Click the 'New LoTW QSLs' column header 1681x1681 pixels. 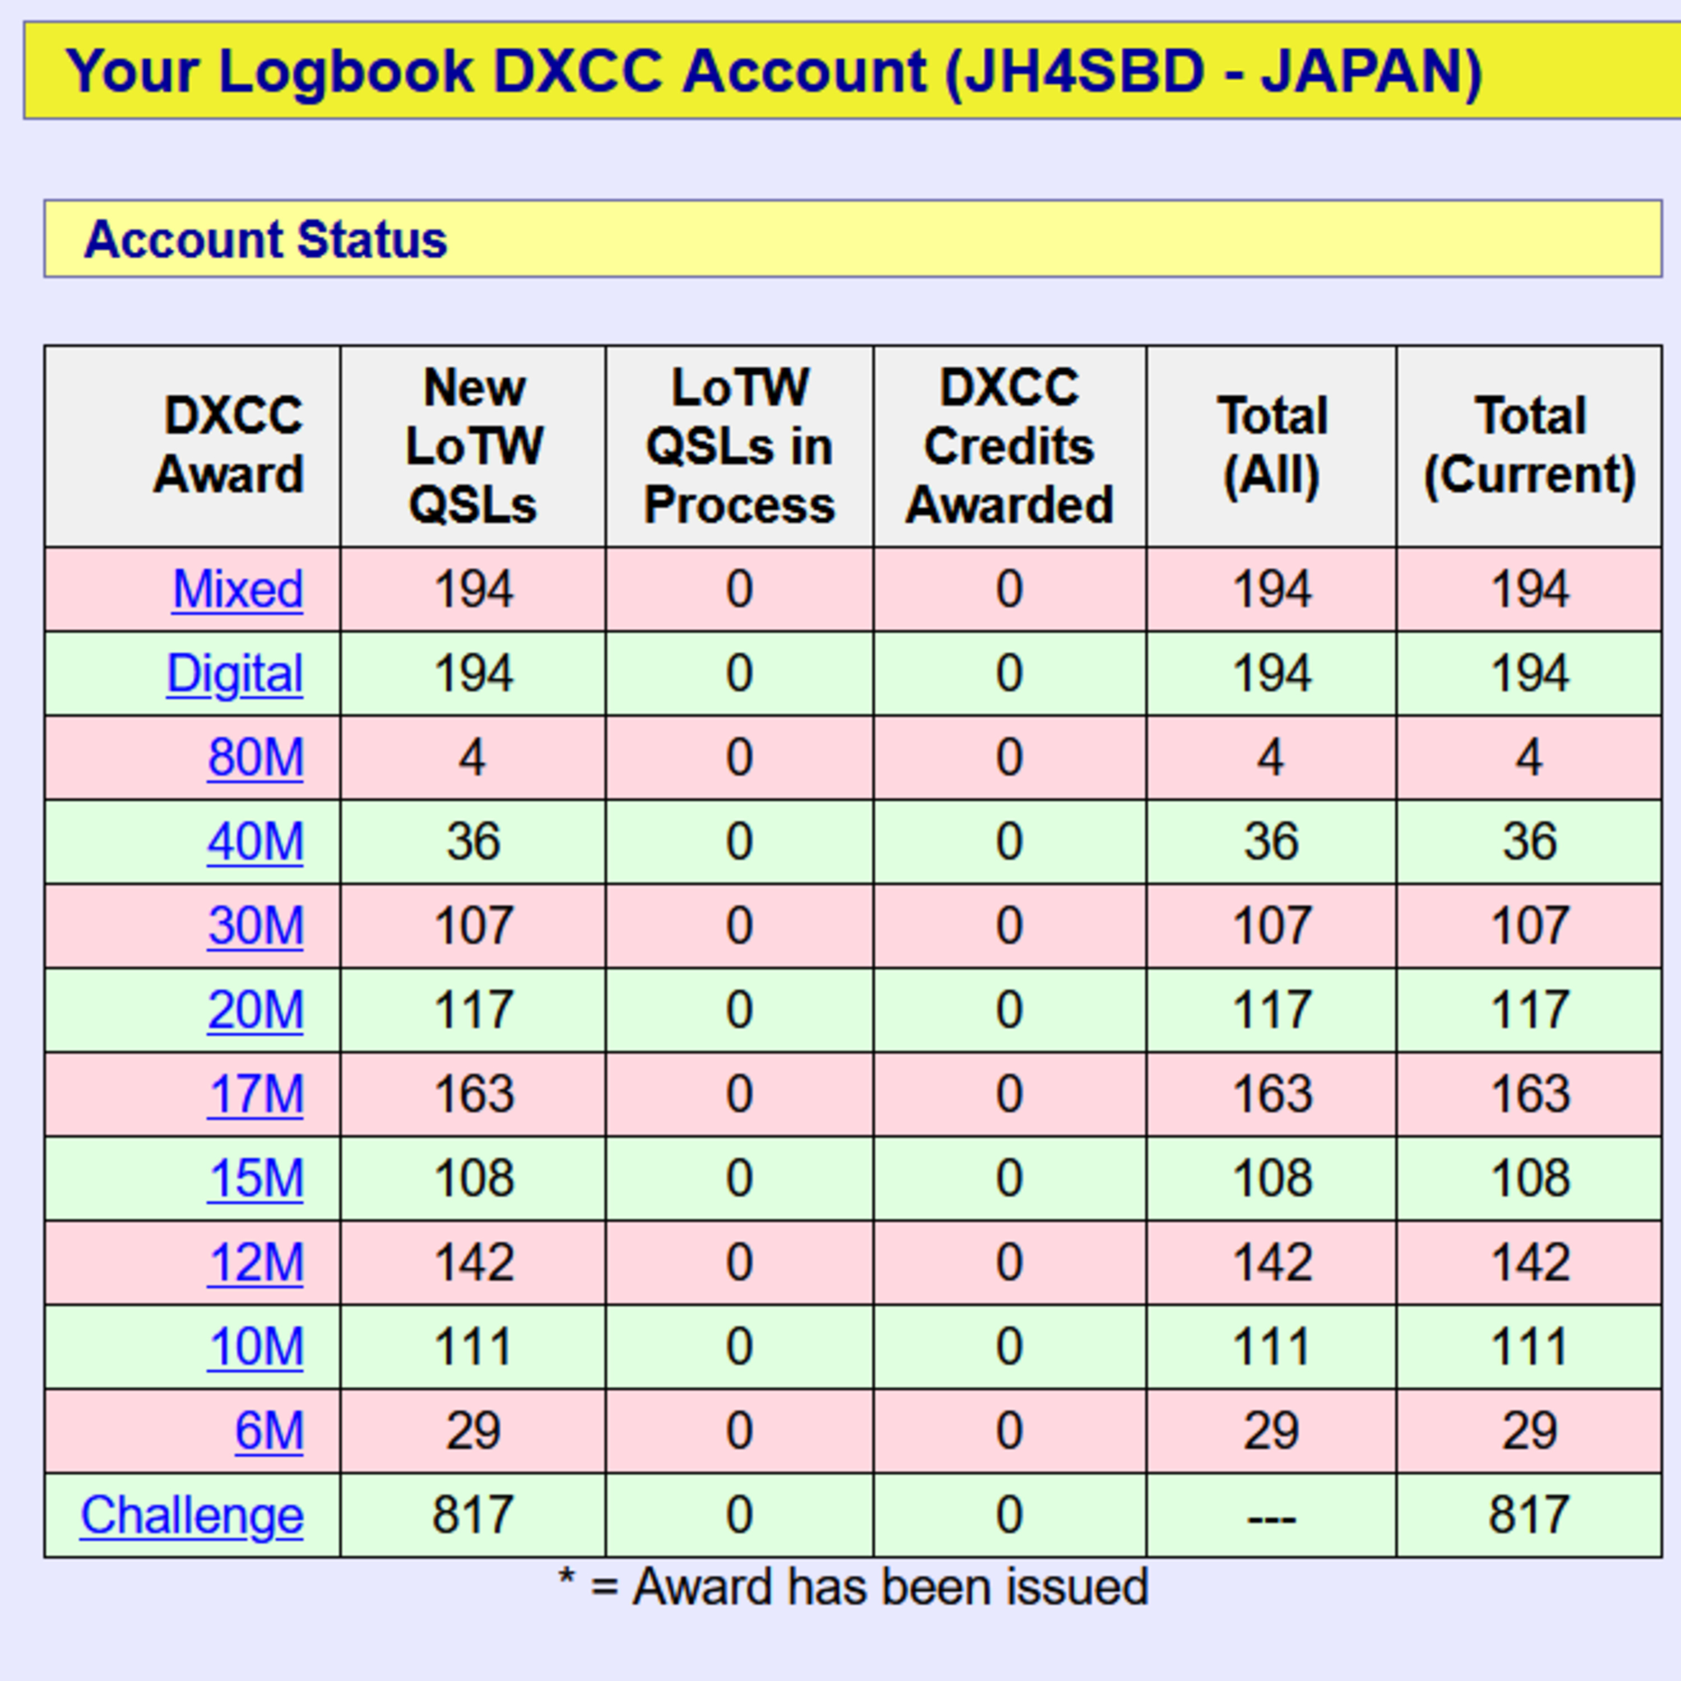(473, 445)
